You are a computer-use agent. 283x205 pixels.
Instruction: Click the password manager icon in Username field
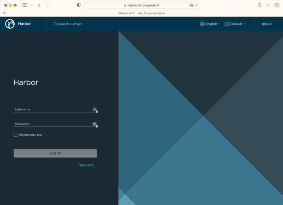[x=94, y=109]
